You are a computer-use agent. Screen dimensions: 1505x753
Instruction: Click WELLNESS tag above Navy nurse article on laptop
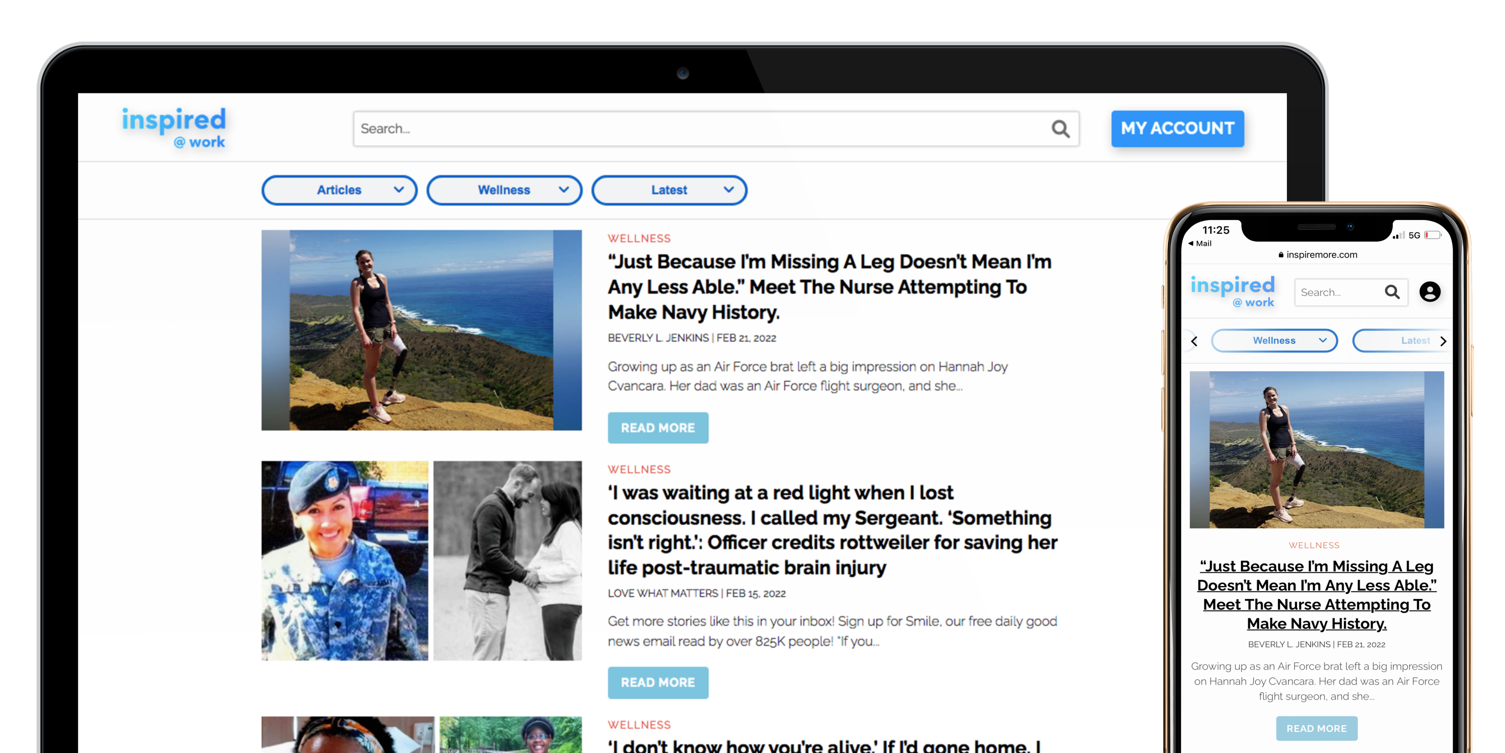pos(639,238)
